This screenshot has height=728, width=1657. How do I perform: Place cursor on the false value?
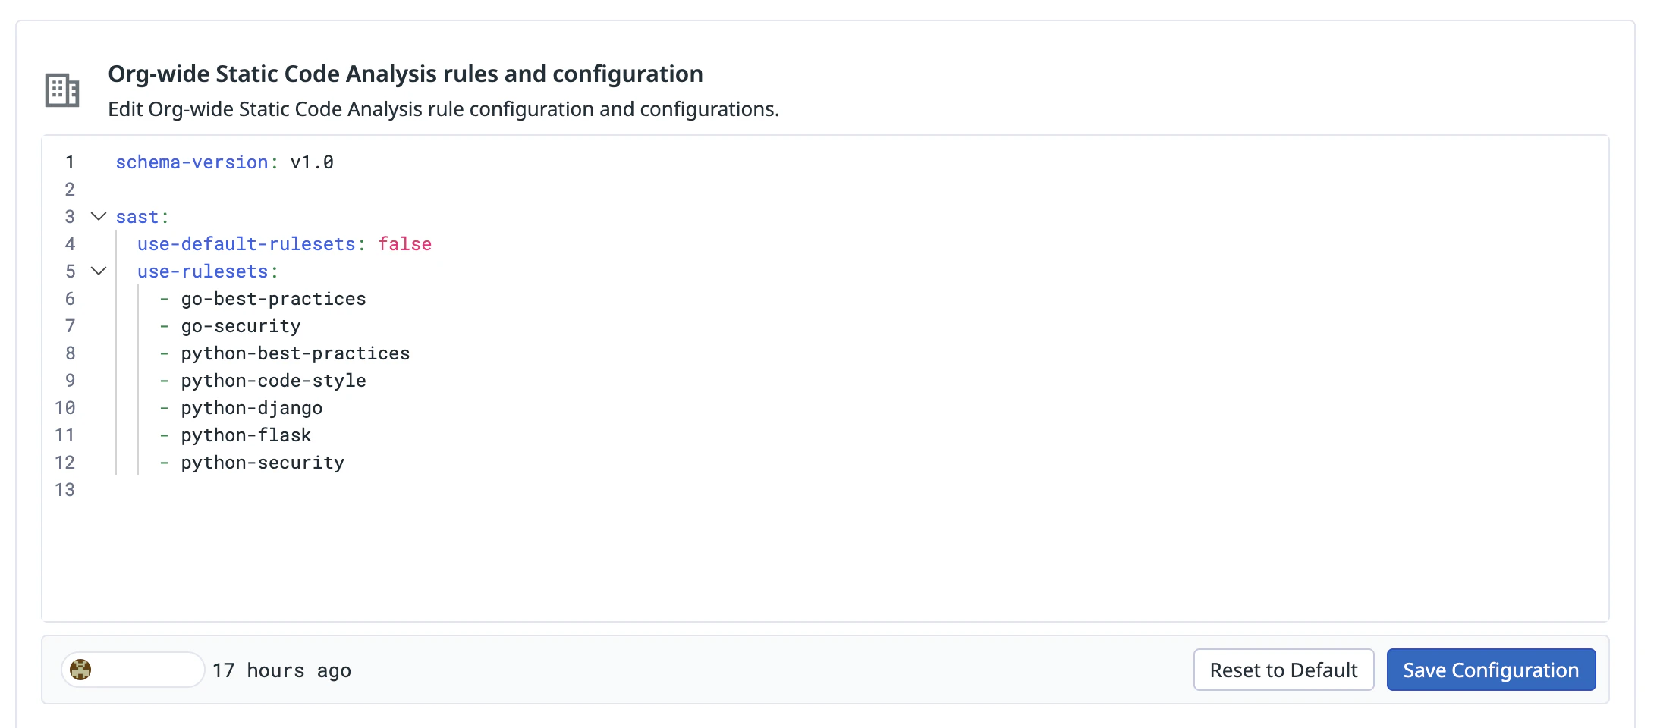[x=404, y=244]
